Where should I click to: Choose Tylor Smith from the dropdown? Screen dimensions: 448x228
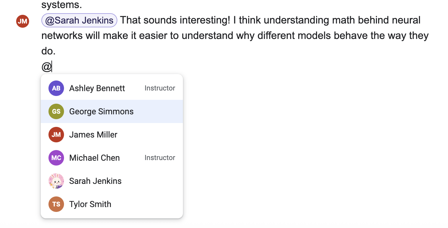tap(112, 204)
